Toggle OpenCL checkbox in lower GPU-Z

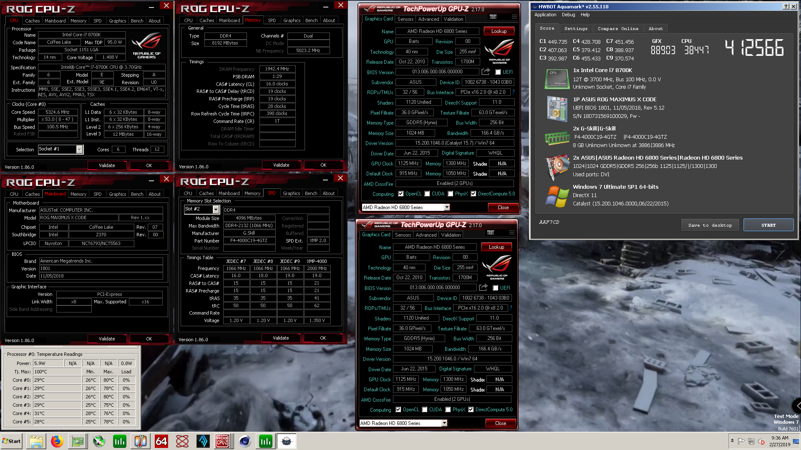(x=398, y=410)
